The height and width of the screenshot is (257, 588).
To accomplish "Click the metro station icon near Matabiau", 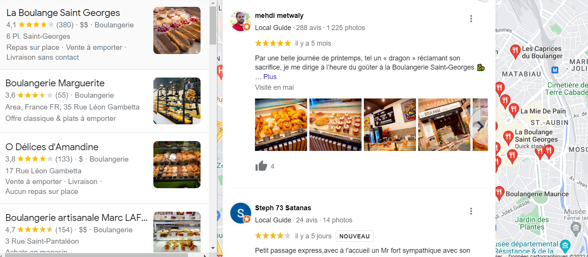I will pos(555,70).
